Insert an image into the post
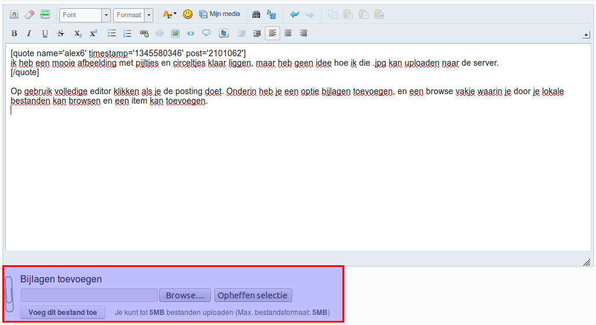The width and height of the screenshot is (596, 325). [x=175, y=33]
